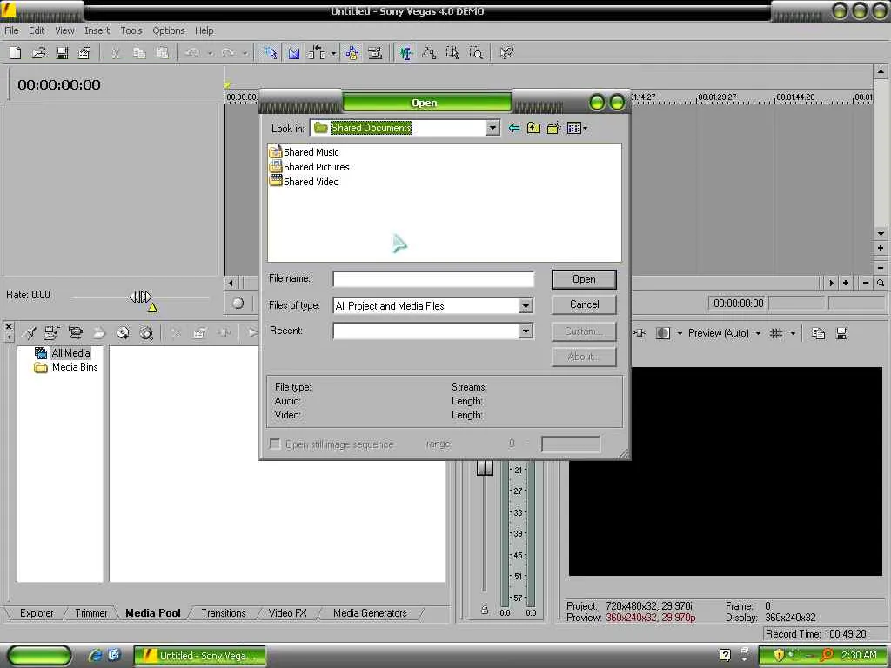Click the Open button in dialog
891x668 pixels.
tap(584, 279)
